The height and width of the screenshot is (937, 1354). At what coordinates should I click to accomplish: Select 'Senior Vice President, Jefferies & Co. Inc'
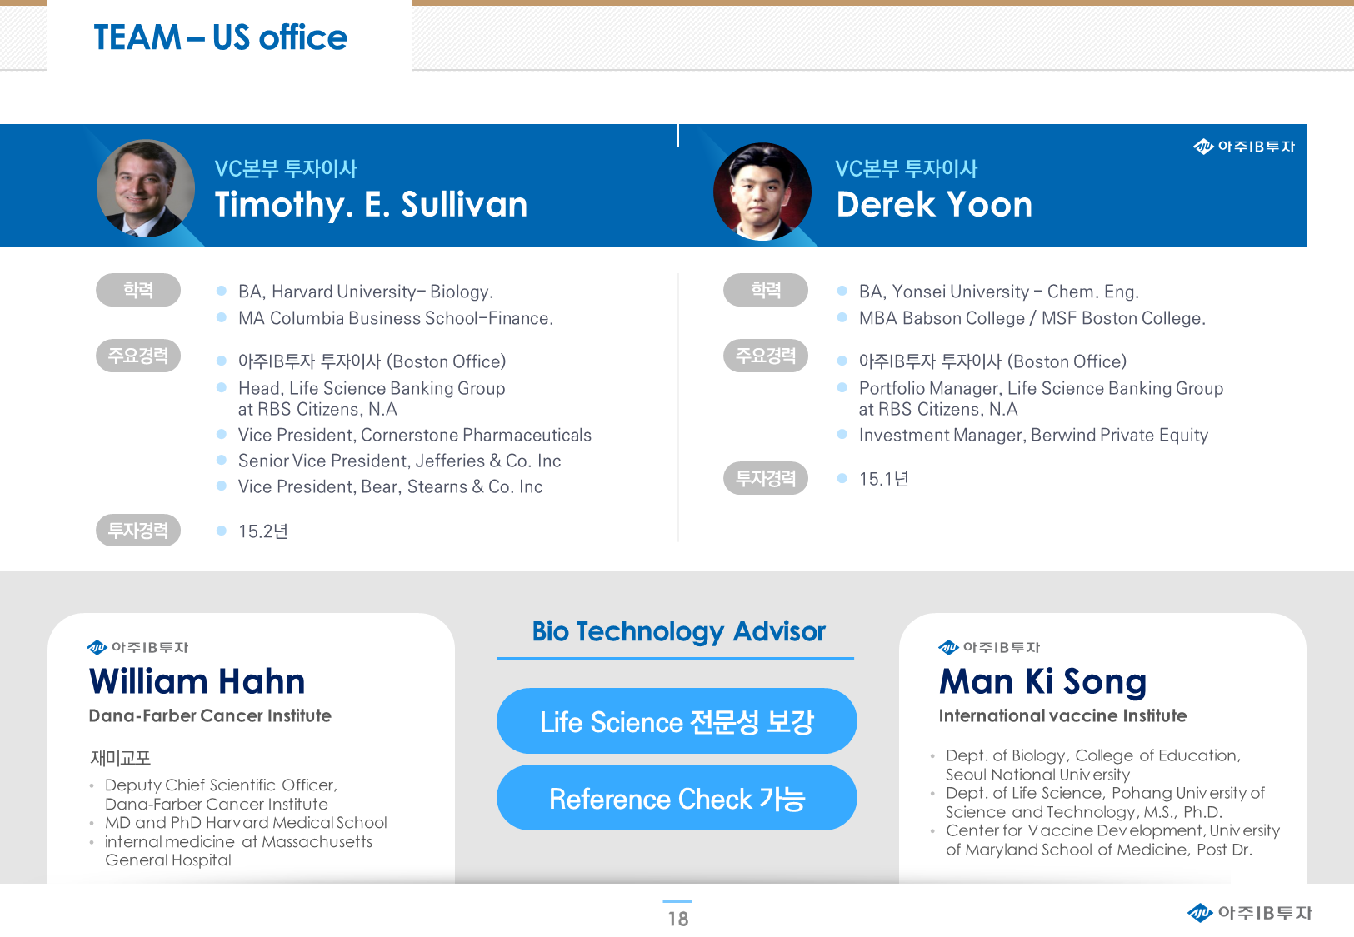tap(400, 461)
